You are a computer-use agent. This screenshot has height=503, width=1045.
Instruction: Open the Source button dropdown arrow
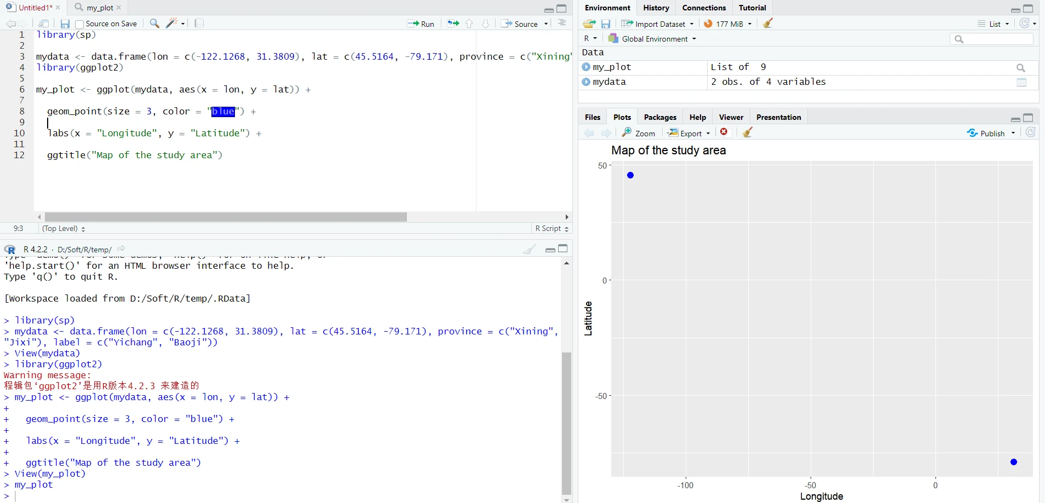[x=546, y=24]
